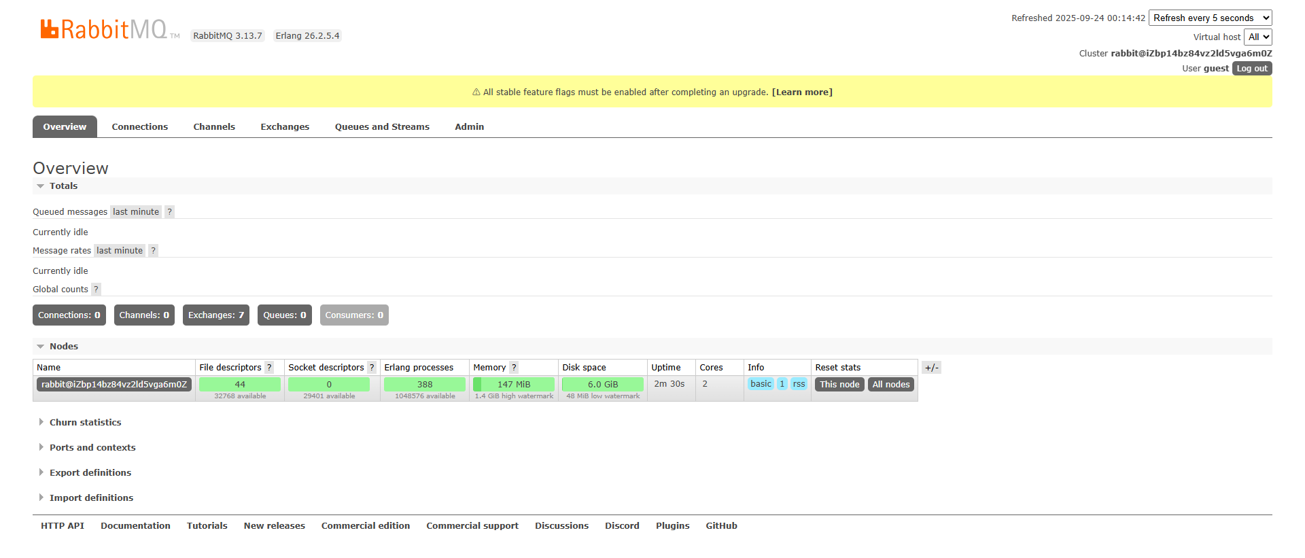
Task: Open node rabbit@iZbp14bz84vz2ld5vga6m0Z details
Action: click(114, 385)
